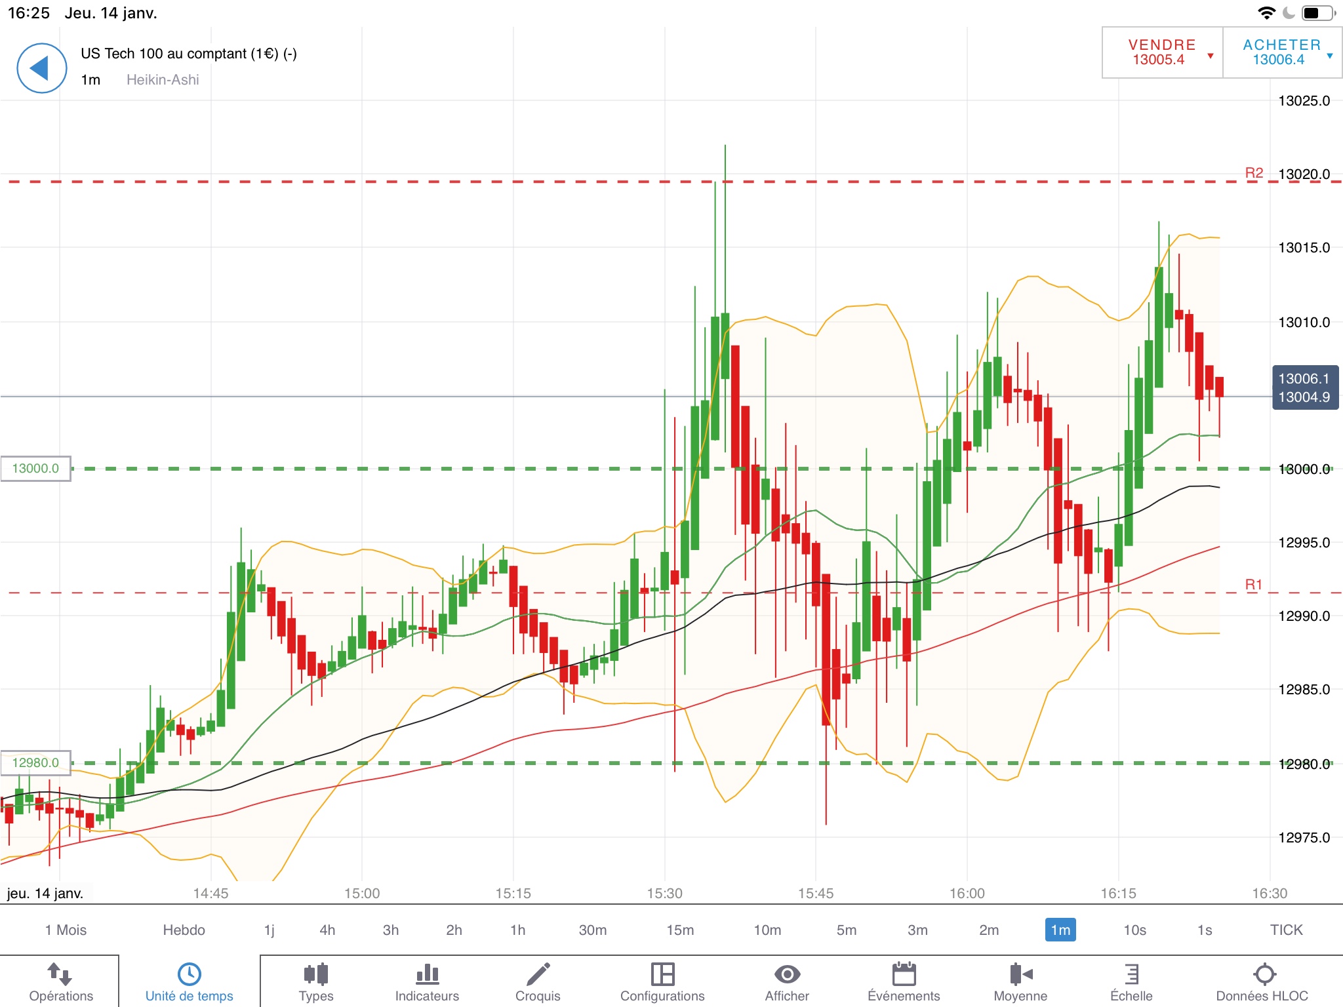Screen dimensions: 1343x1007
Task: Open the Types candlestick icon
Action: pyautogui.click(x=316, y=974)
